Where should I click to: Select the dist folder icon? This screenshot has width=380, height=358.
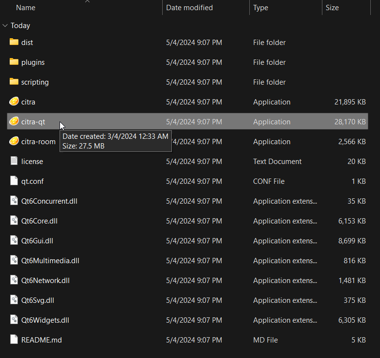pyautogui.click(x=14, y=42)
